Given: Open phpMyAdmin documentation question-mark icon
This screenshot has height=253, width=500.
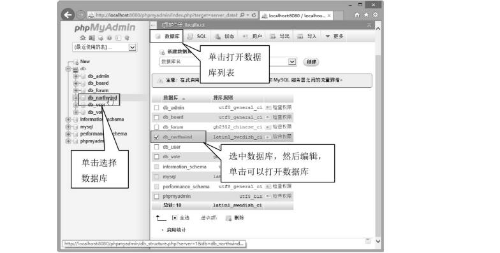Looking at the screenshot, I should [110, 38].
